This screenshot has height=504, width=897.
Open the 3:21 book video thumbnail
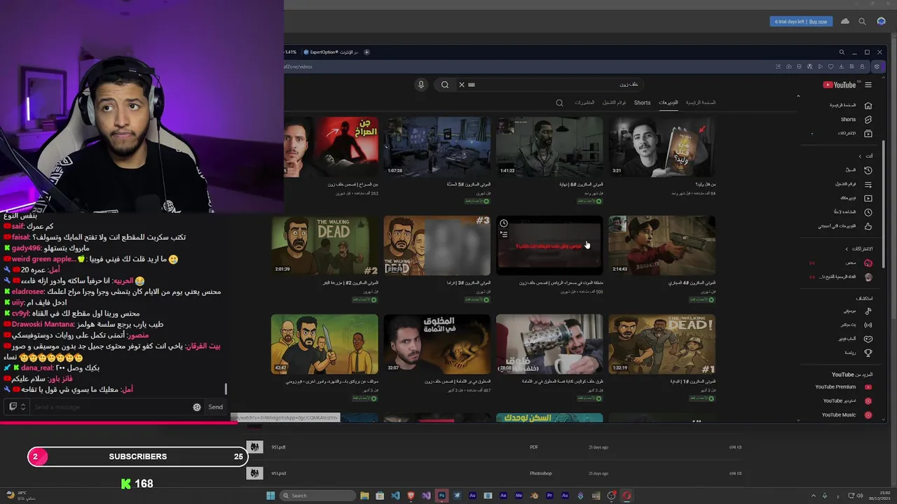coord(662,147)
